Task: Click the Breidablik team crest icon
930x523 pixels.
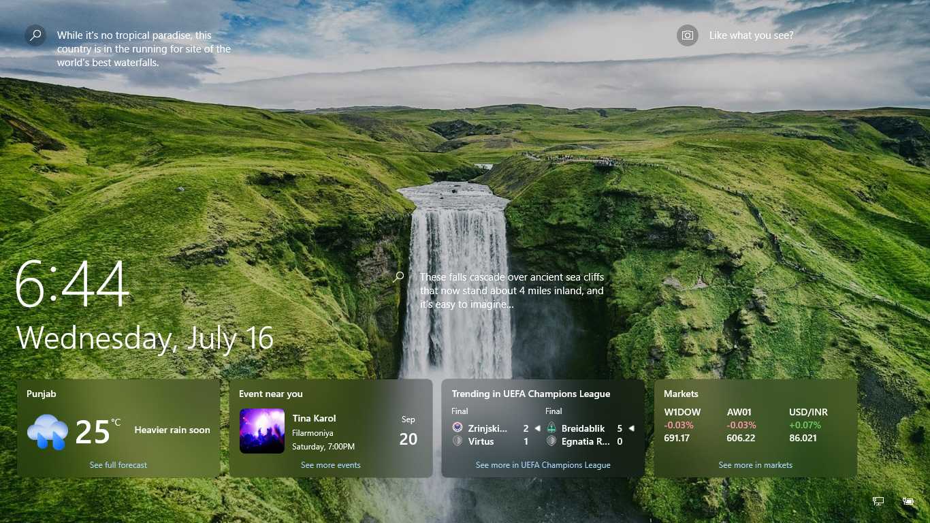Action: tap(551, 428)
